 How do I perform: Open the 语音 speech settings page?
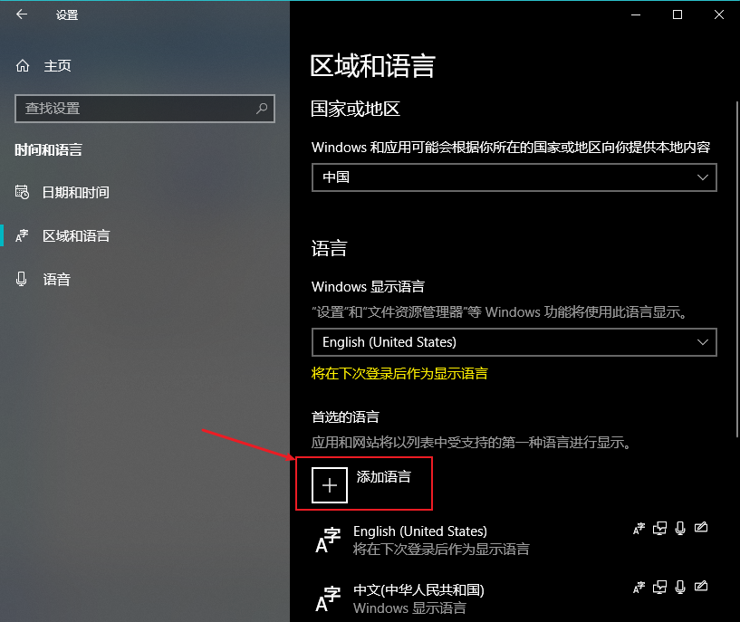57,279
